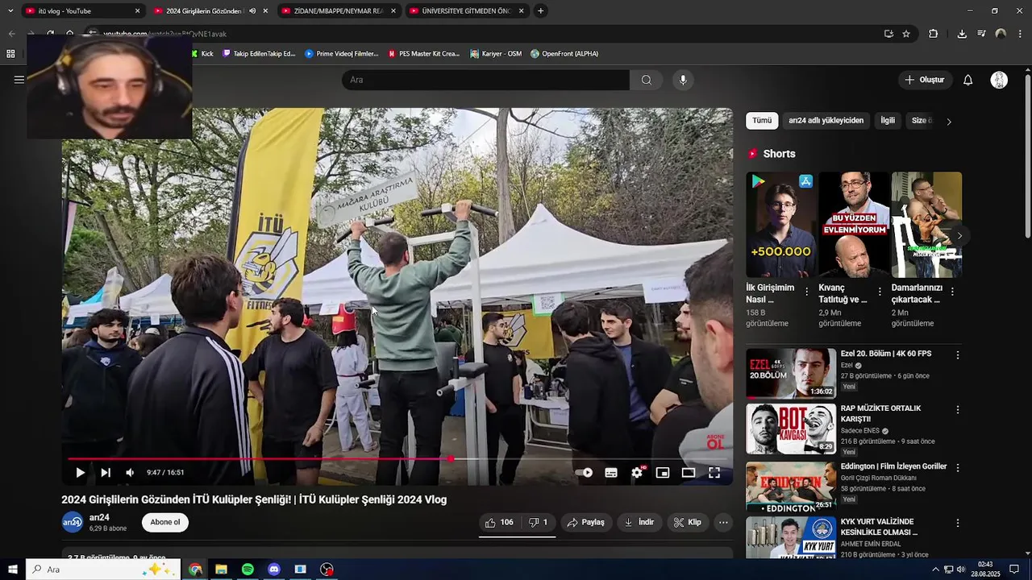Viewport: 1032px width, 580px height.
Task: Click the Paylaş share button
Action: pyautogui.click(x=586, y=523)
